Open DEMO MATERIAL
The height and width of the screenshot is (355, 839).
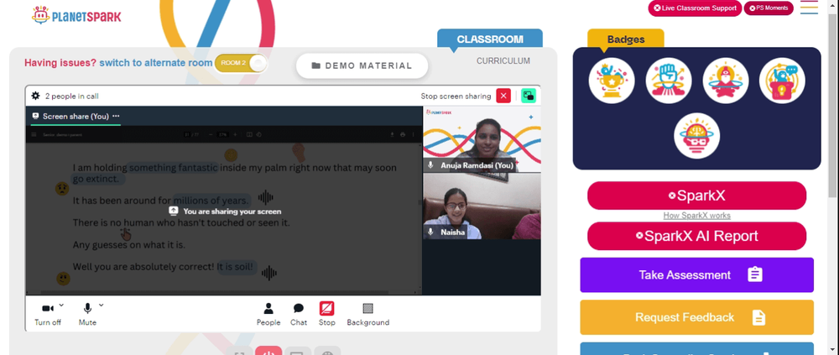point(362,65)
